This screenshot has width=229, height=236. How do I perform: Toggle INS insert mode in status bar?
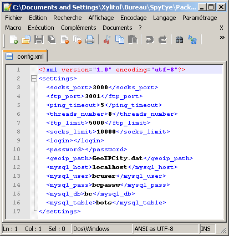pos(207,229)
